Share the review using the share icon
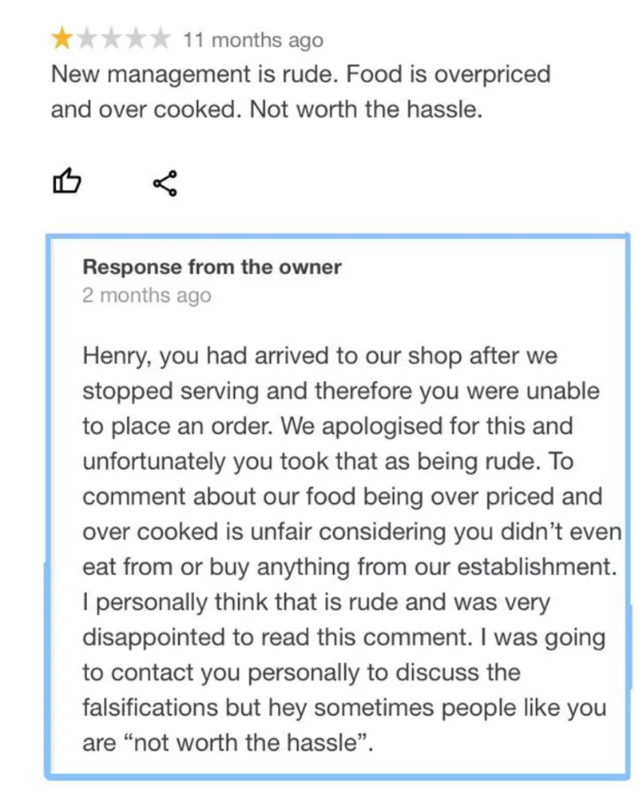Image resolution: width=639 pixels, height=790 pixels. point(165,183)
